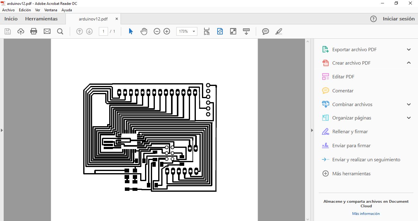Viewport: 418px width, 221px height.
Task: Open the Ventana menu
Action: tap(51, 10)
